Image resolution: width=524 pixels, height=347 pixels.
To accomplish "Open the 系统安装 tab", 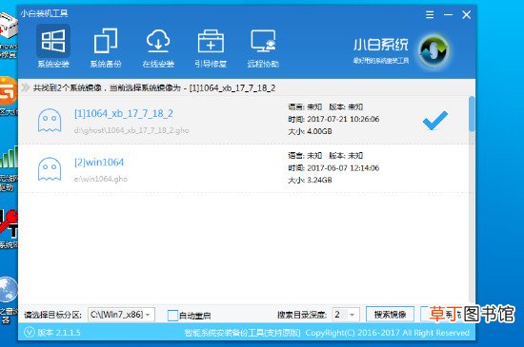I will (53, 47).
